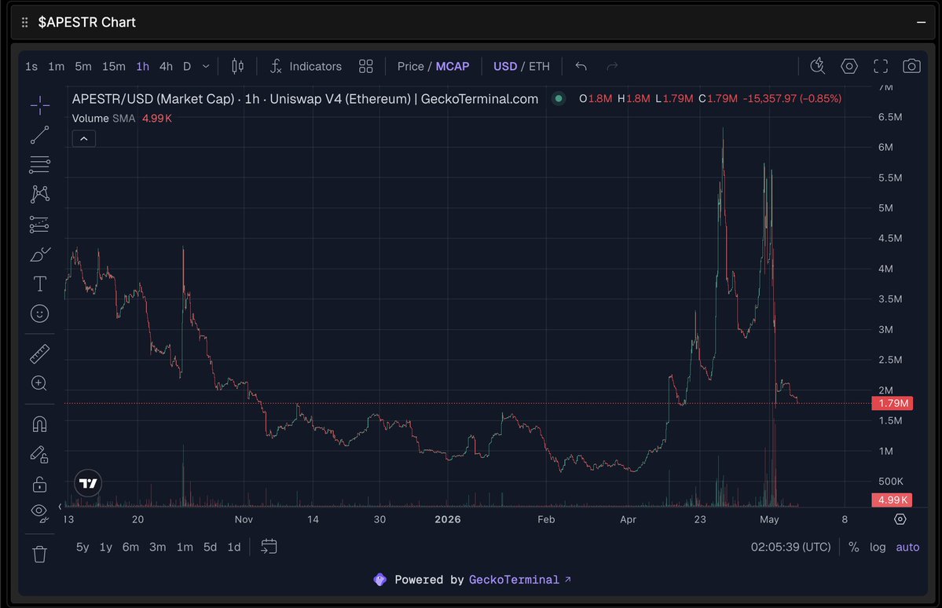Open the quick search lightning icon
Image resolution: width=942 pixels, height=608 pixels.
(x=818, y=66)
